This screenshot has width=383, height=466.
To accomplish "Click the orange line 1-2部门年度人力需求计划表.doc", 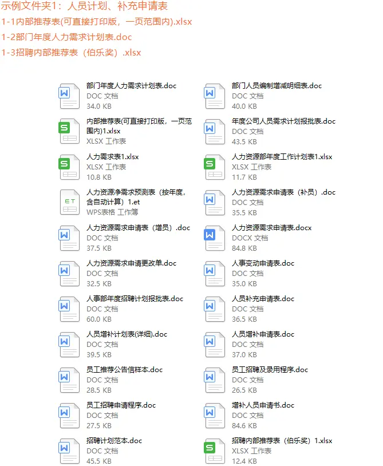I will tap(66, 37).
